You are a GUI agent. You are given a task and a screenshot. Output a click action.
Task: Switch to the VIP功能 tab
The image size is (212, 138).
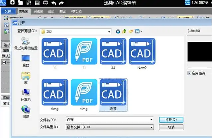(76, 12)
